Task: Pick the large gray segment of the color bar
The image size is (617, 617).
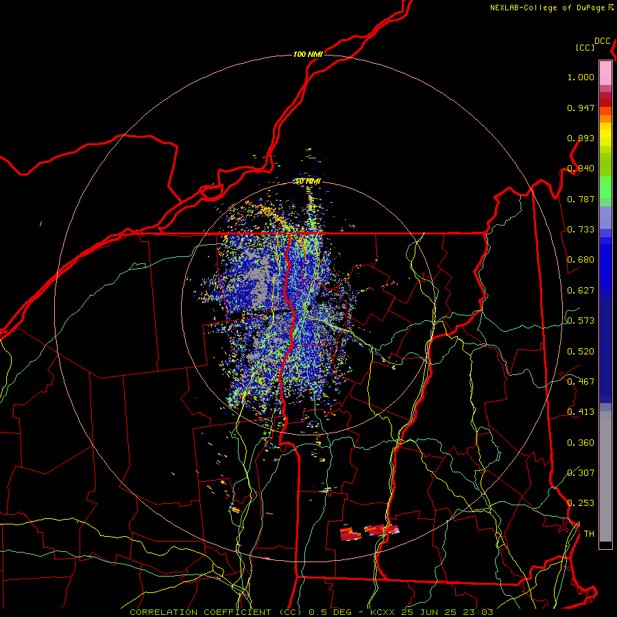Action: (x=605, y=476)
